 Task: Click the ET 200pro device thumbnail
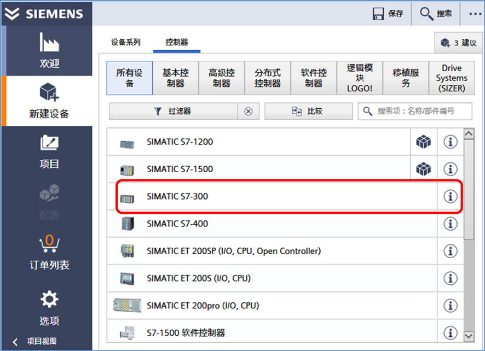[127, 305]
